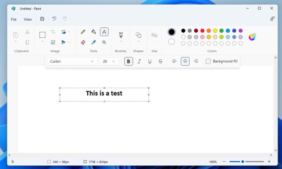The width and height of the screenshot is (282, 169).
Task: Toggle Underline text formatting
Action: [x=150, y=61]
